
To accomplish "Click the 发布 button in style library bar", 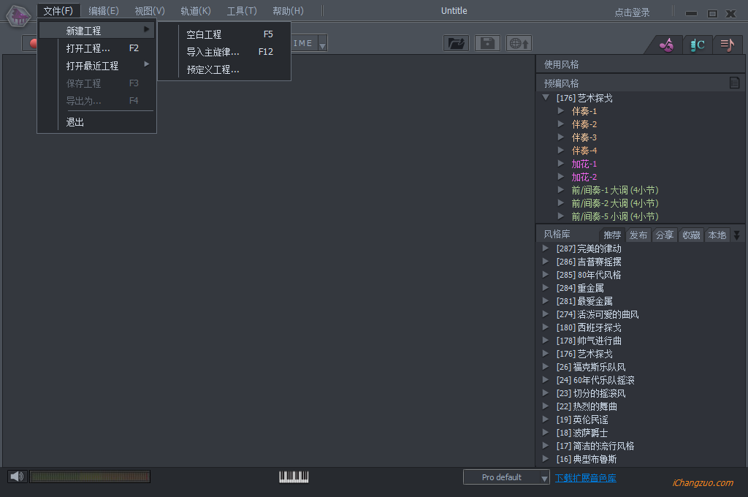I will coord(638,235).
